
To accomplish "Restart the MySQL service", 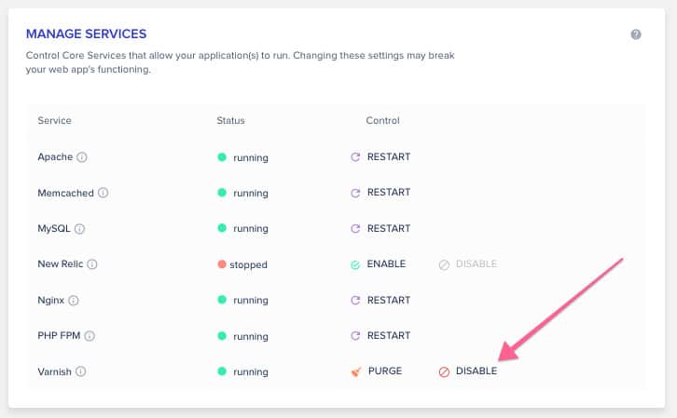I will point(380,229).
